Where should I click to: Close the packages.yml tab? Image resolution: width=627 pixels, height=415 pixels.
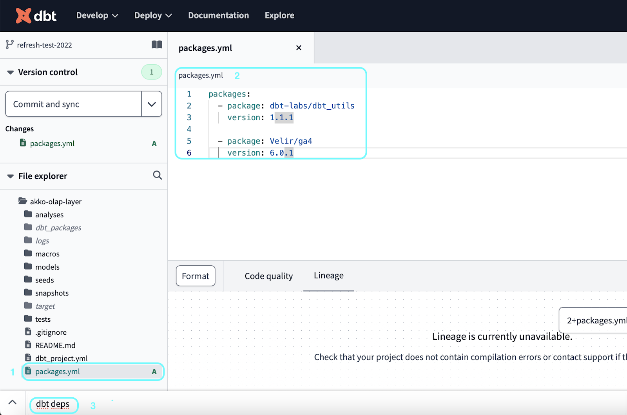click(x=299, y=48)
